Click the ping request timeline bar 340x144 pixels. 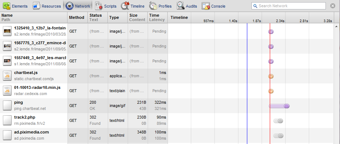point(279,106)
